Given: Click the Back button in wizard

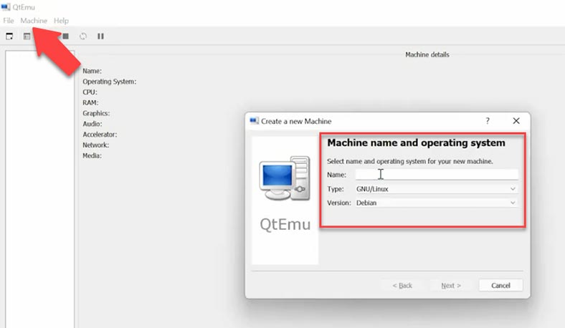Looking at the screenshot, I should [402, 286].
